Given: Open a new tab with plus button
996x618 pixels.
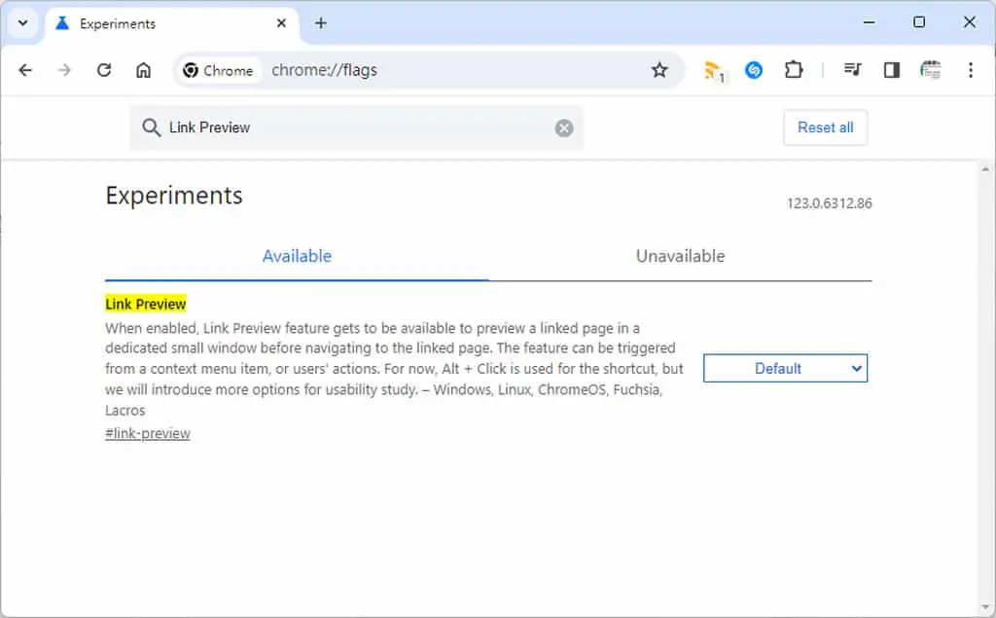Looking at the screenshot, I should pyautogui.click(x=321, y=23).
